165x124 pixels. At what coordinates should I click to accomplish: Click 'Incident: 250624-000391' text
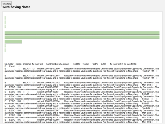tap(48, 106)
